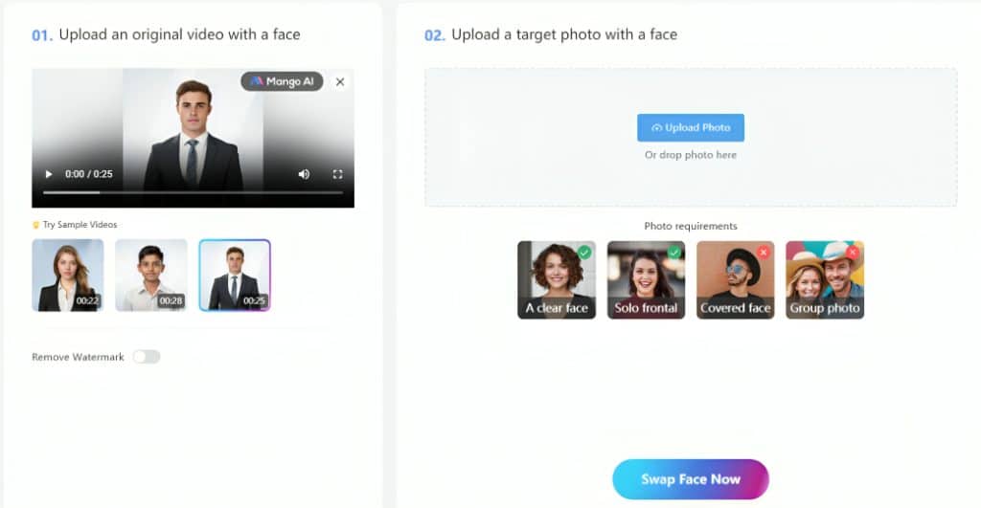The width and height of the screenshot is (981, 508).
Task: Play the uploaded video
Action: pos(49,174)
